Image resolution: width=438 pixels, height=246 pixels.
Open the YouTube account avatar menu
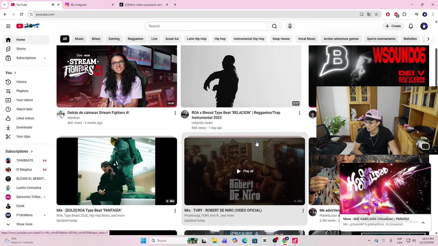(424, 26)
